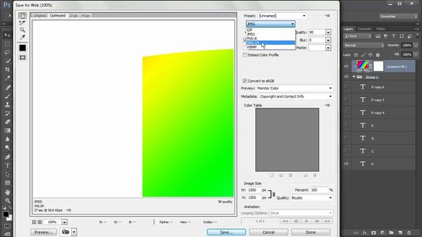Open resample Quality Bicubic dropdown

(x=312, y=197)
